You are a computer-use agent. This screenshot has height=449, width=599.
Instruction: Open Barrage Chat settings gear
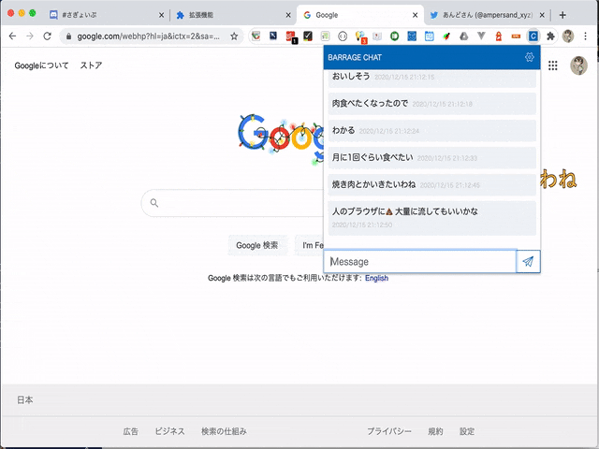pyautogui.click(x=529, y=57)
